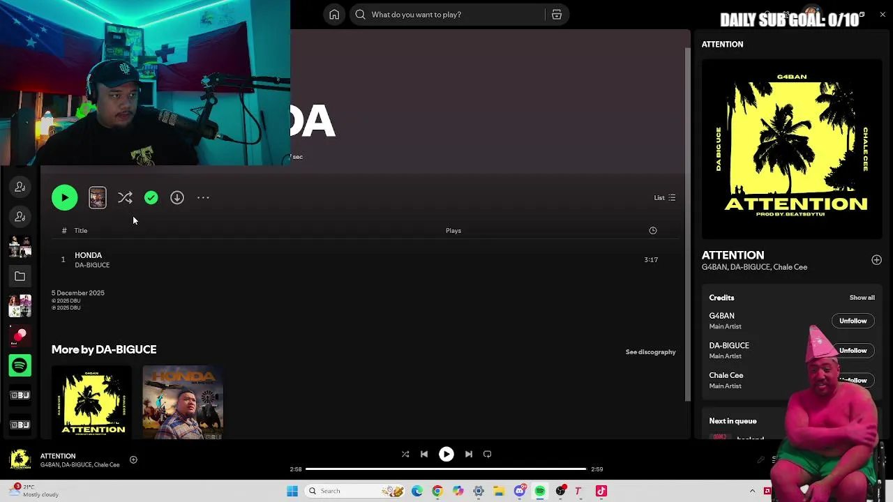The height and width of the screenshot is (502, 893).
Task: Open the green Spotify playlist in sidebar
Action: point(20,365)
